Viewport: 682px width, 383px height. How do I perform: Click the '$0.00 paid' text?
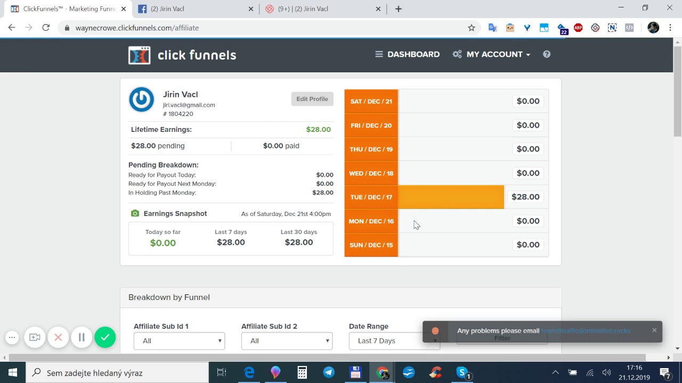(281, 146)
